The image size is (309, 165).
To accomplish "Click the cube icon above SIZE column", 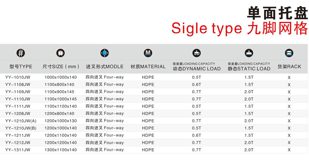I will click(61, 53).
